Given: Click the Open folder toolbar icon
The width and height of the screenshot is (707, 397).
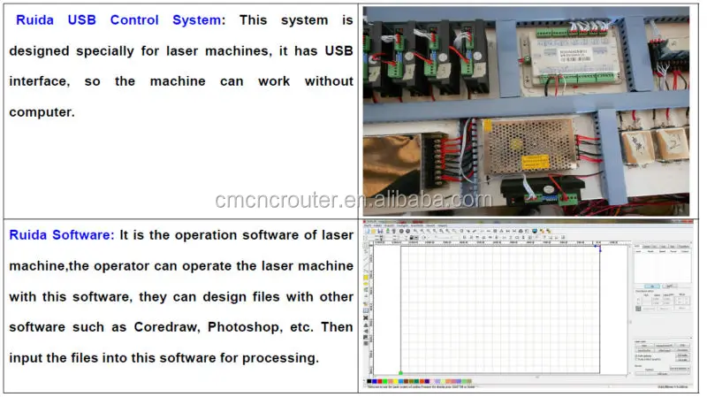Looking at the screenshot, I should pos(374,231).
